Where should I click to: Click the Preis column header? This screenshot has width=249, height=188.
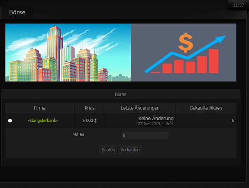90,108
